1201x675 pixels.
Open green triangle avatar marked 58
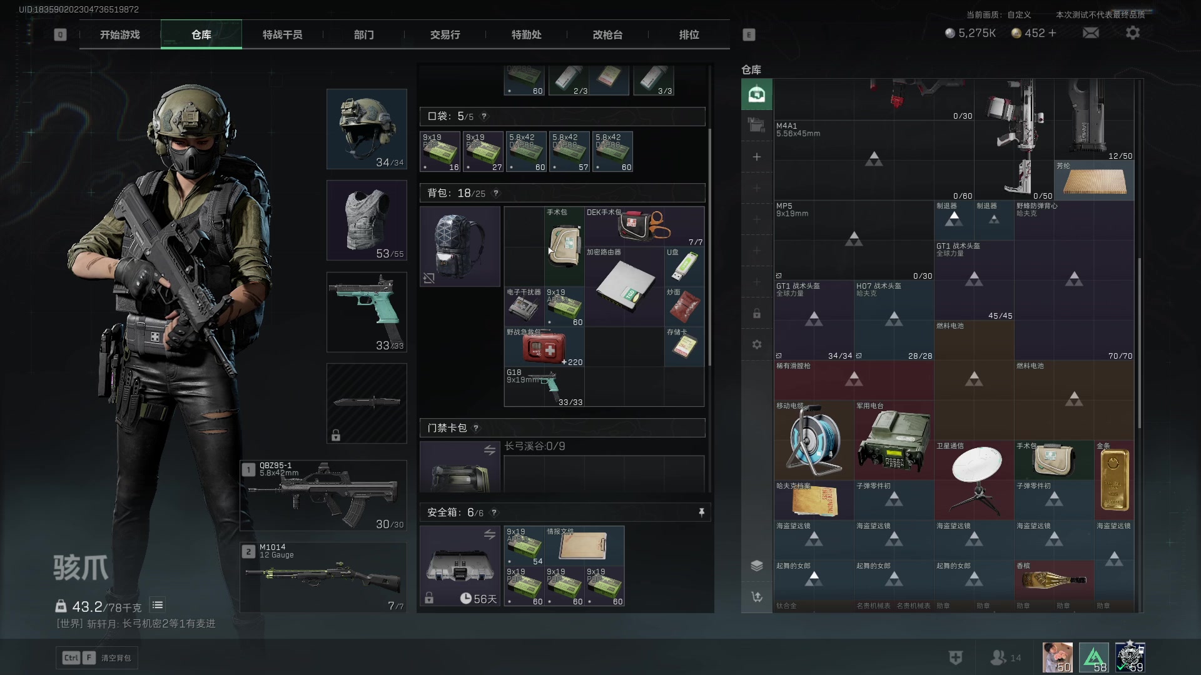[1094, 657]
